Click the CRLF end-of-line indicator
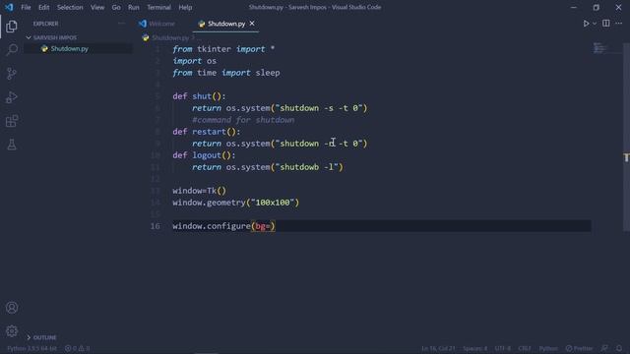This screenshot has height=354, width=630. (525, 348)
